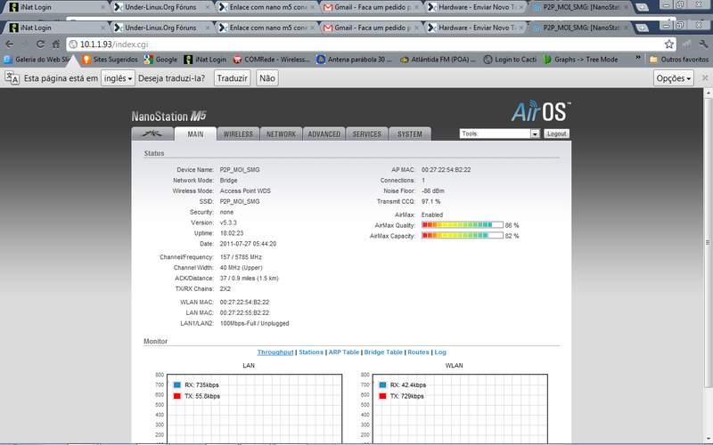This screenshot has height=445, width=713.
Task: Open the Sites Sugeridos bookmark
Action: (x=110, y=60)
